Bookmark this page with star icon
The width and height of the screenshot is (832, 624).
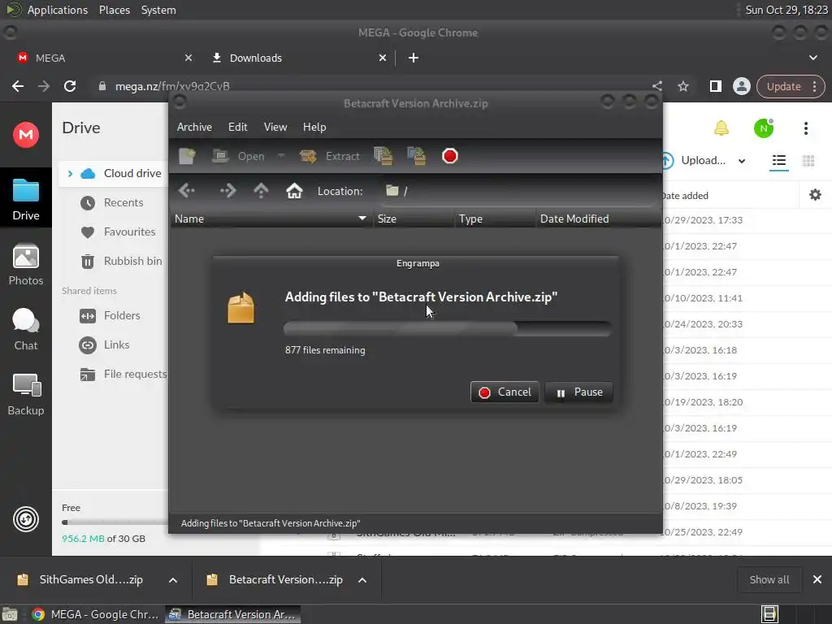tap(682, 86)
